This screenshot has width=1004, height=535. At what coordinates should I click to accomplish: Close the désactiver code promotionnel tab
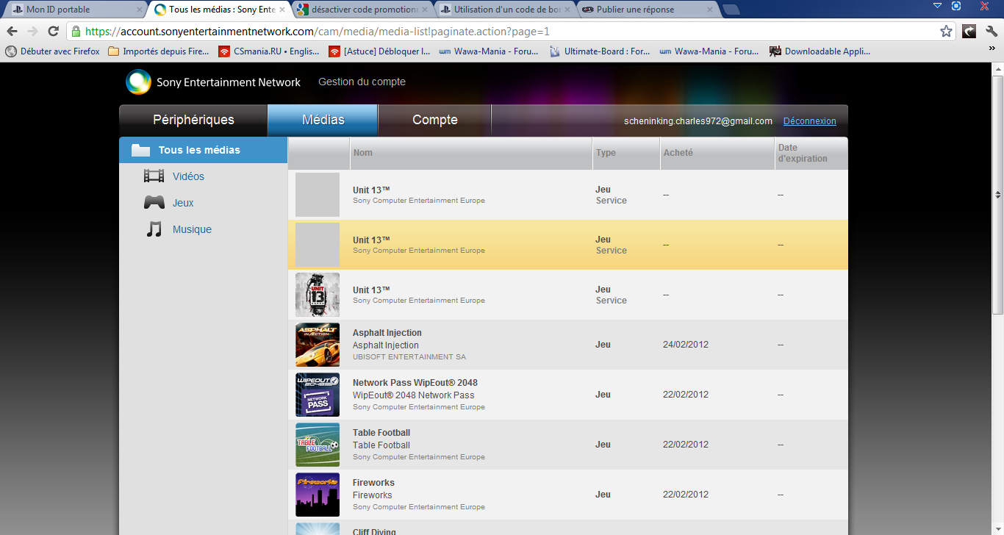click(x=425, y=10)
